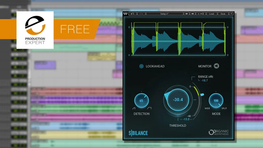Viewport: 263px width, 148px height.
Task: Click the waveform display graph
Action: pos(178,39)
